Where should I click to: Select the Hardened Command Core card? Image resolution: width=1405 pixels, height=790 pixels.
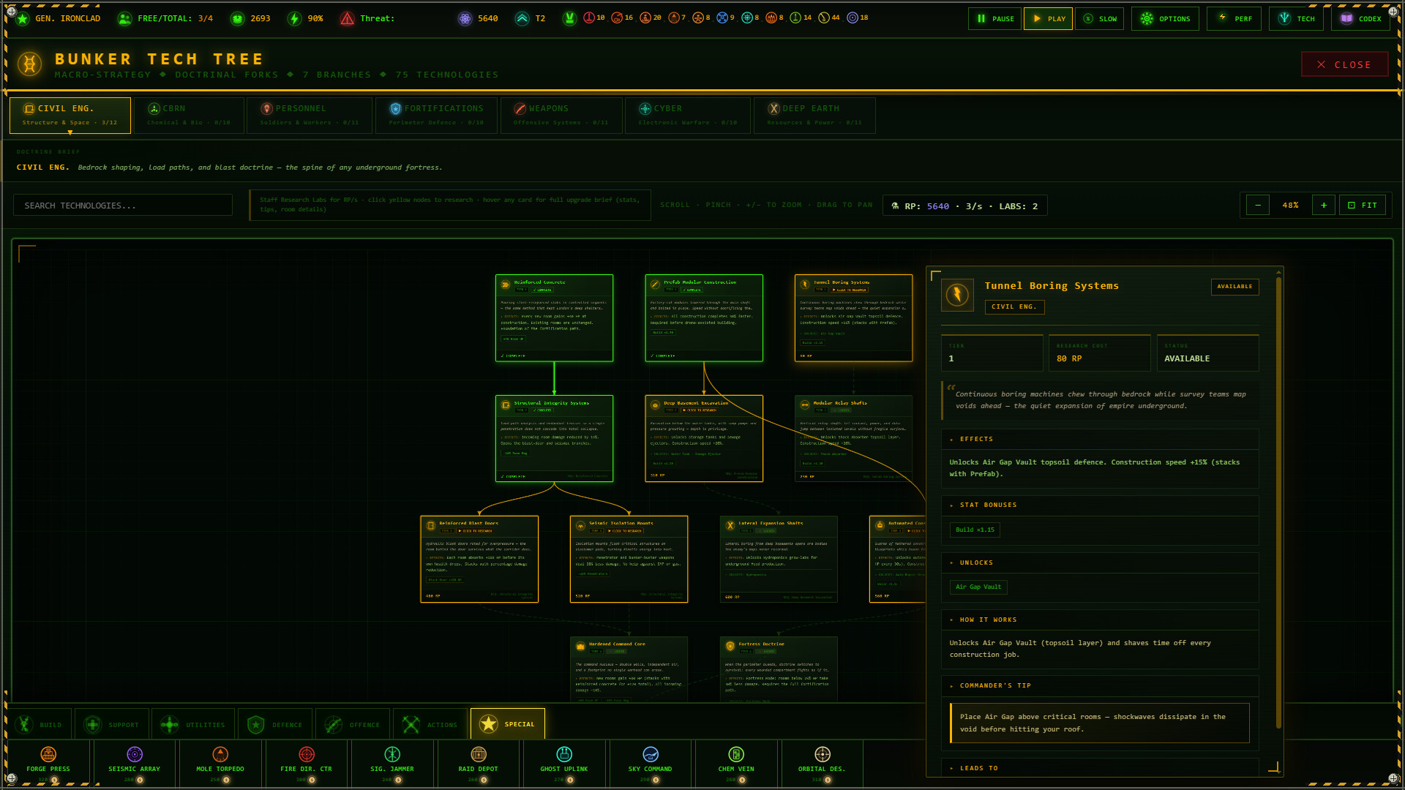point(629,670)
